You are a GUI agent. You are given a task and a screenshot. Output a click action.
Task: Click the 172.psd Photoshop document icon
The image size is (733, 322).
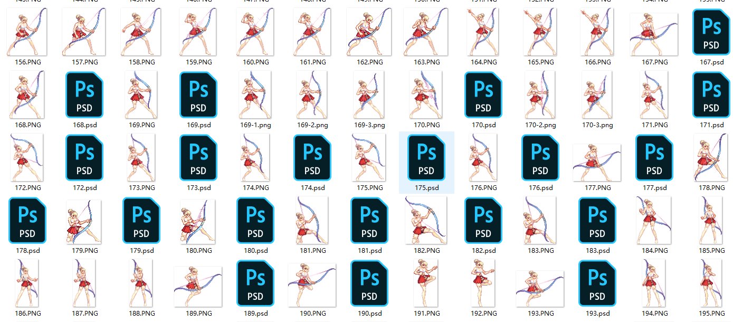84,157
